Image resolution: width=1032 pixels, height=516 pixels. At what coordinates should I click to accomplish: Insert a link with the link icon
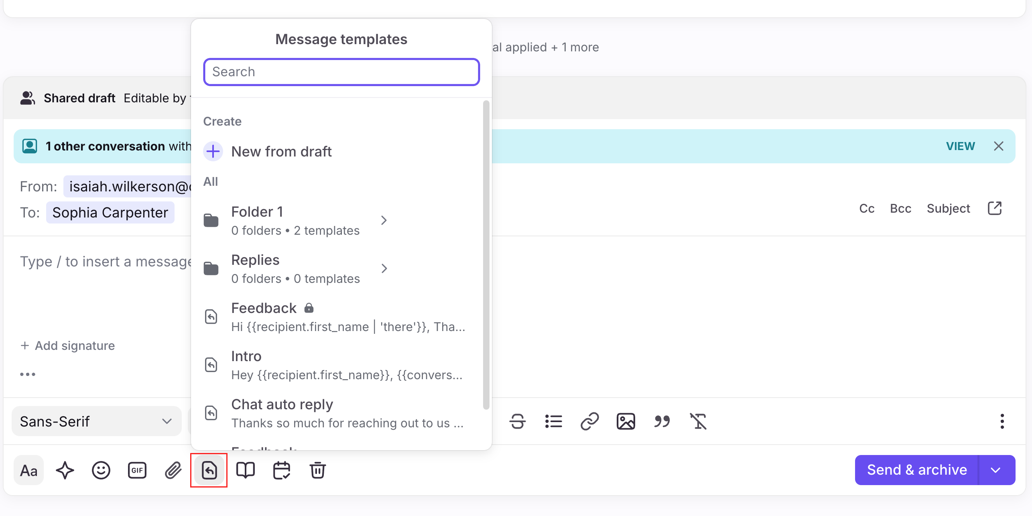click(x=589, y=421)
